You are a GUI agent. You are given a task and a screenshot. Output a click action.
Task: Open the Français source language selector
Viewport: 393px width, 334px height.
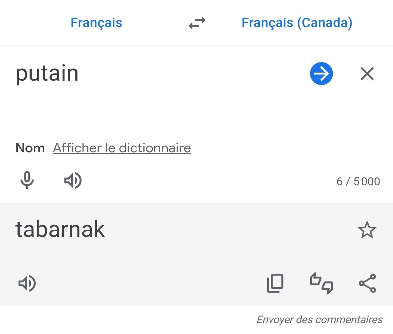coord(96,23)
